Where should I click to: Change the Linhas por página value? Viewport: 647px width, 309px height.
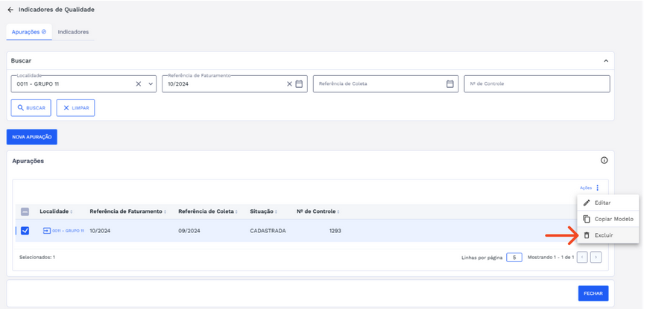(514, 258)
